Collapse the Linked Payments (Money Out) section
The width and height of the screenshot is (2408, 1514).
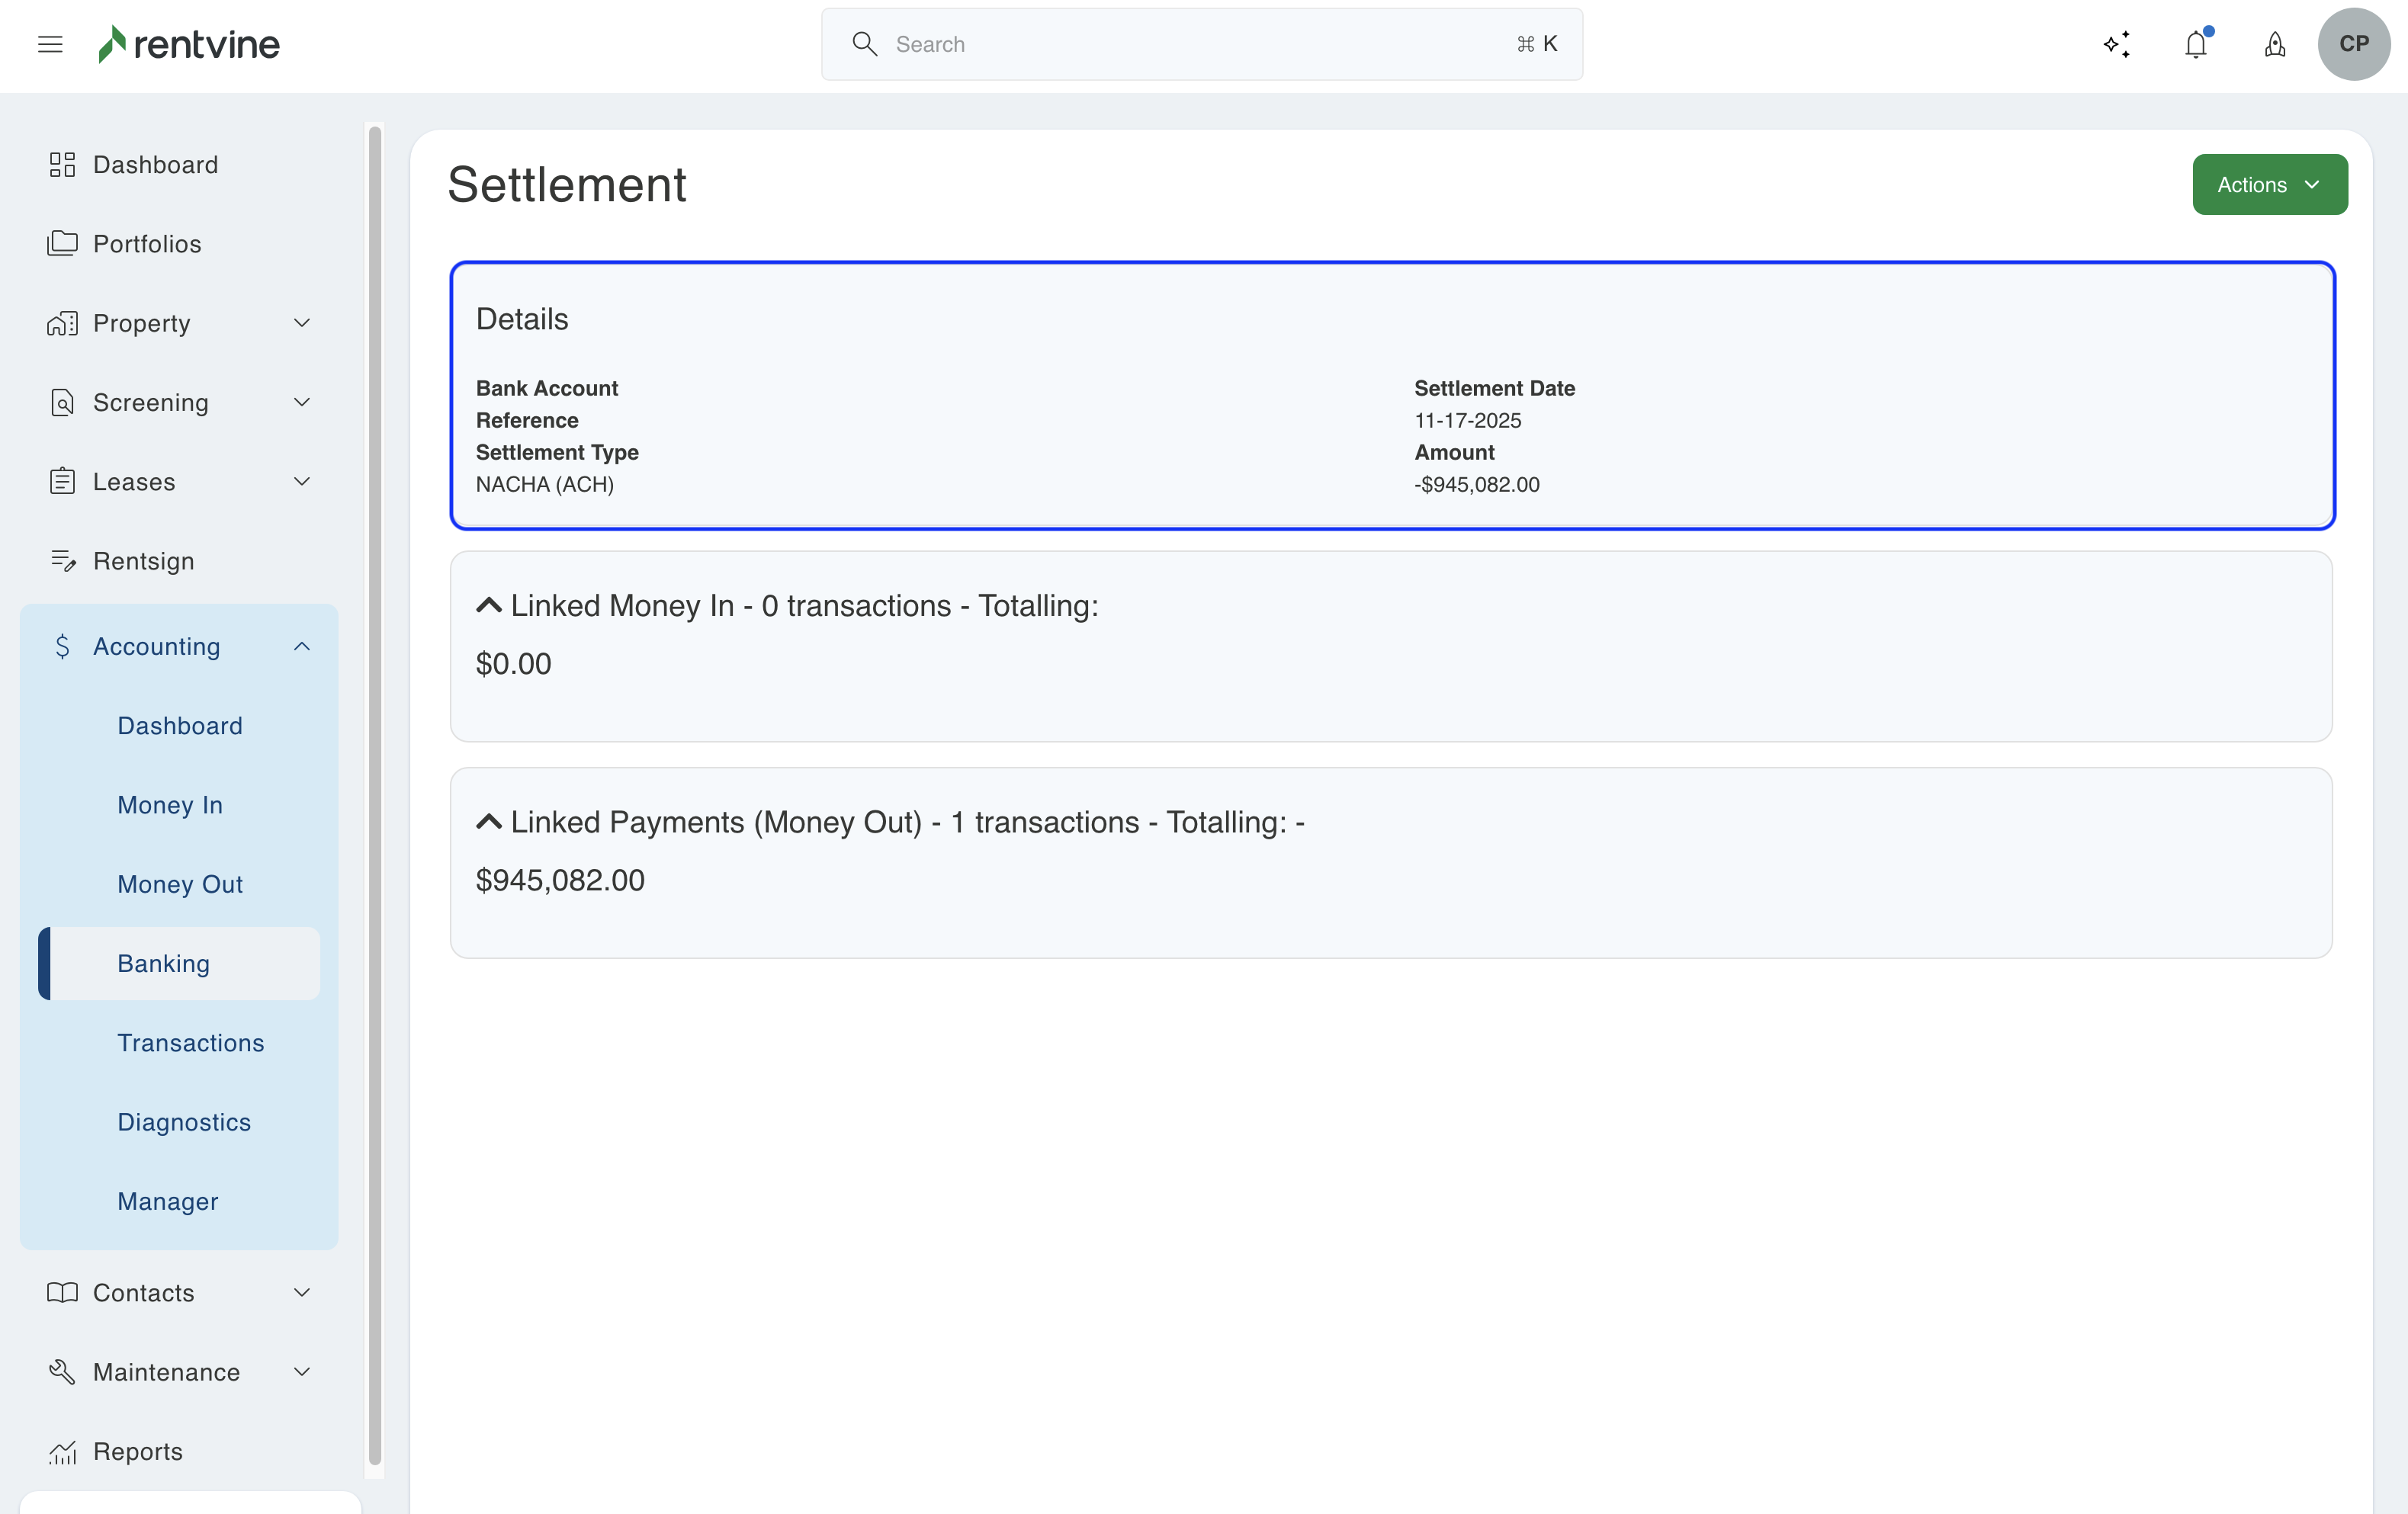point(488,822)
